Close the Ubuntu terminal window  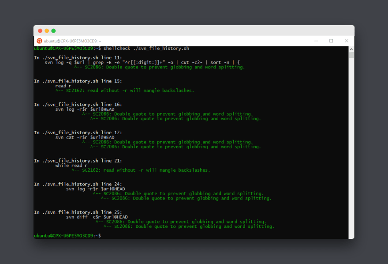click(347, 41)
